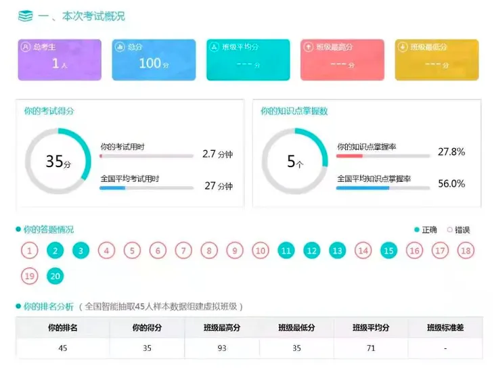Viewport: 494px width, 370px height.
Task: Click the 班级标准差 column header
Action: click(x=445, y=328)
